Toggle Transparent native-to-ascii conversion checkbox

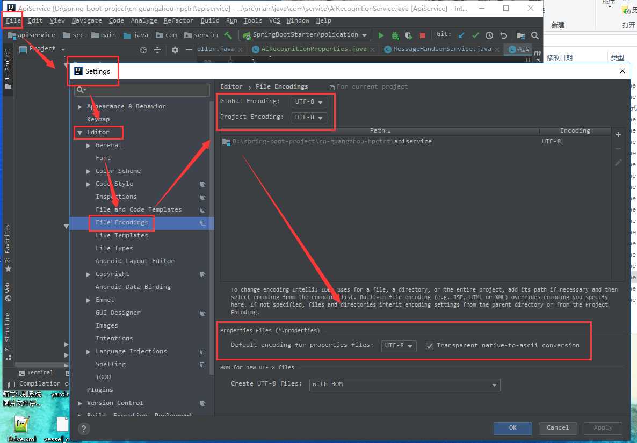[x=429, y=346]
